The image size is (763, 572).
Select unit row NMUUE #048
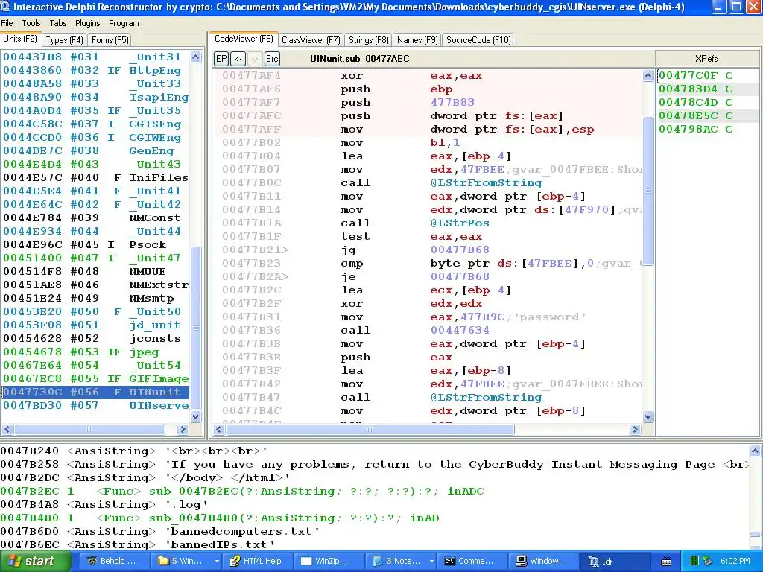pyautogui.click(x=95, y=271)
